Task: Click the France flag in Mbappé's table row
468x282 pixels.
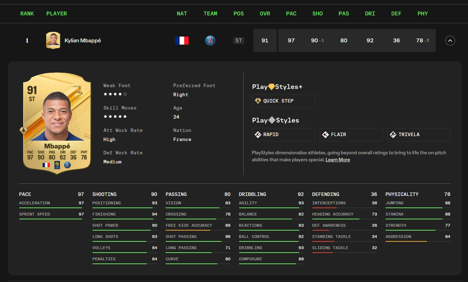Action: click(182, 41)
